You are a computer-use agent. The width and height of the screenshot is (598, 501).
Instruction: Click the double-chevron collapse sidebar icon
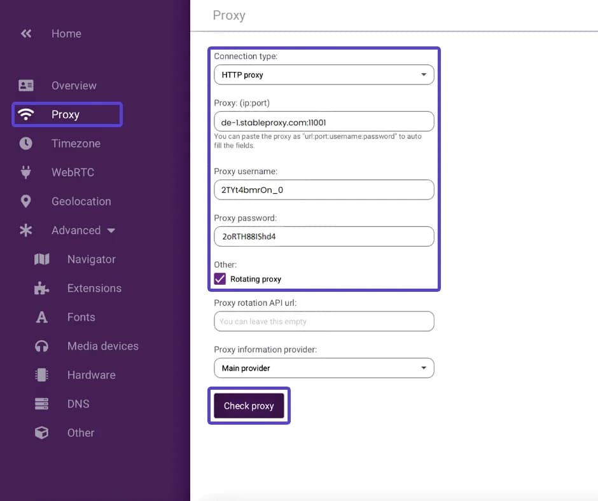click(26, 34)
